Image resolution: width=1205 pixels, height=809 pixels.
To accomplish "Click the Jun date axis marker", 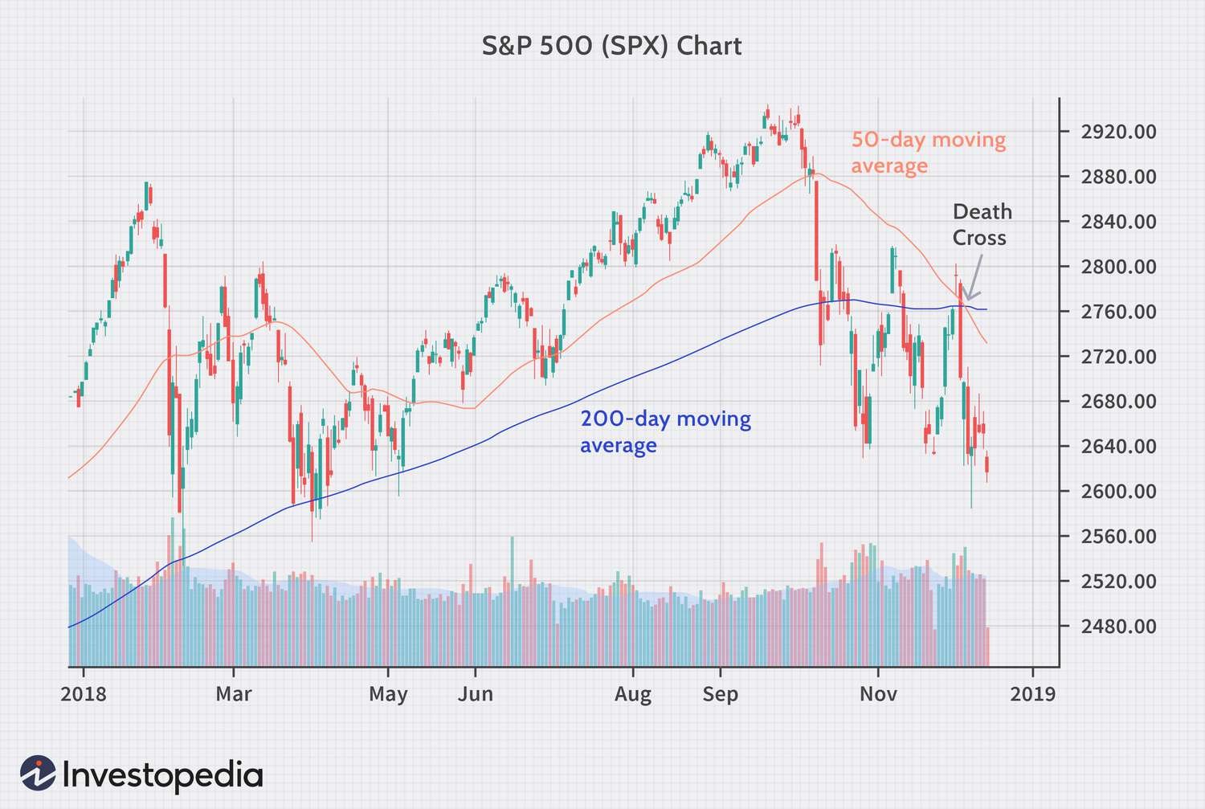I will [476, 693].
